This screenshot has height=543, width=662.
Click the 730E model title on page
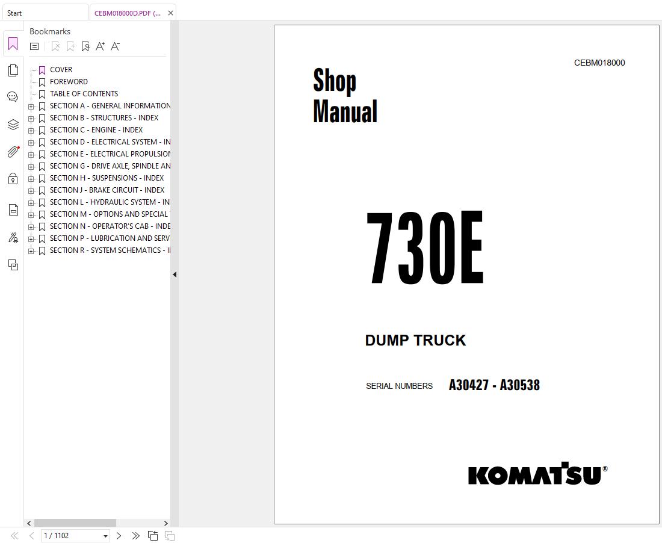(x=425, y=247)
